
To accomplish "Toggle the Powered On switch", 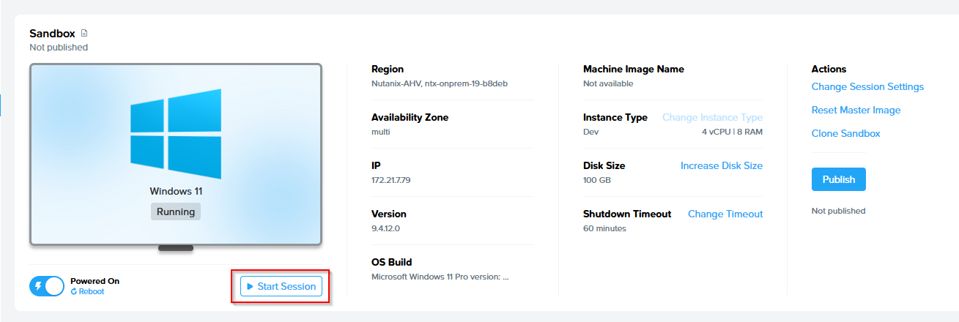I will coord(47,286).
